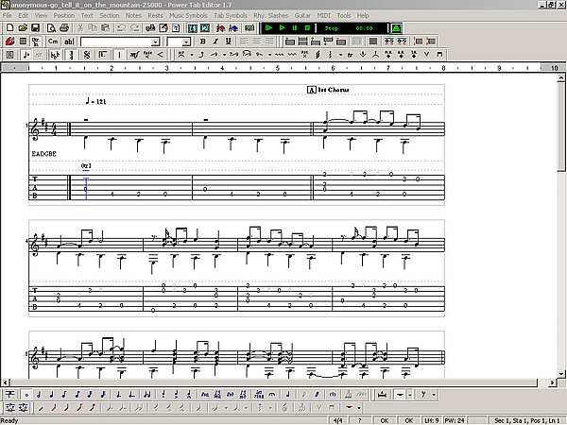Click the green metronome icon
Viewport: 567px width, 425px height.
point(396,29)
